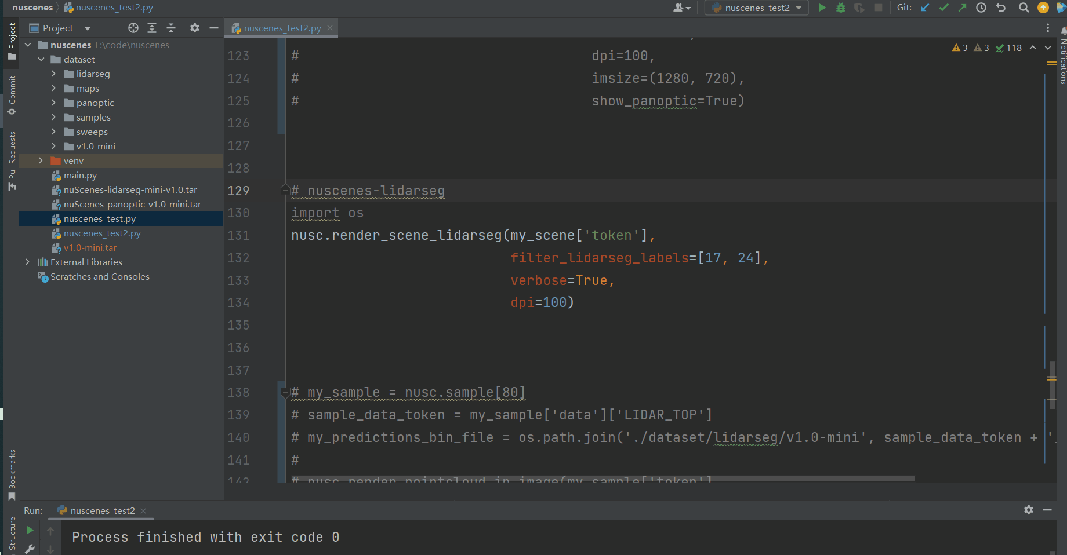
Task: Expand the samples folder
Action: click(54, 117)
